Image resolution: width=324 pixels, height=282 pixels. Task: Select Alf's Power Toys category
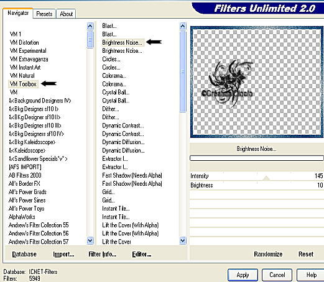27,209
